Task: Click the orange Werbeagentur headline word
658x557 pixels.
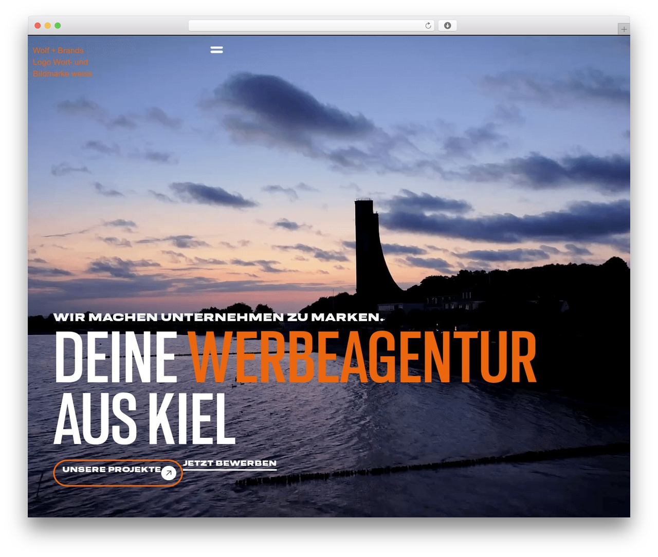Action: (x=362, y=357)
